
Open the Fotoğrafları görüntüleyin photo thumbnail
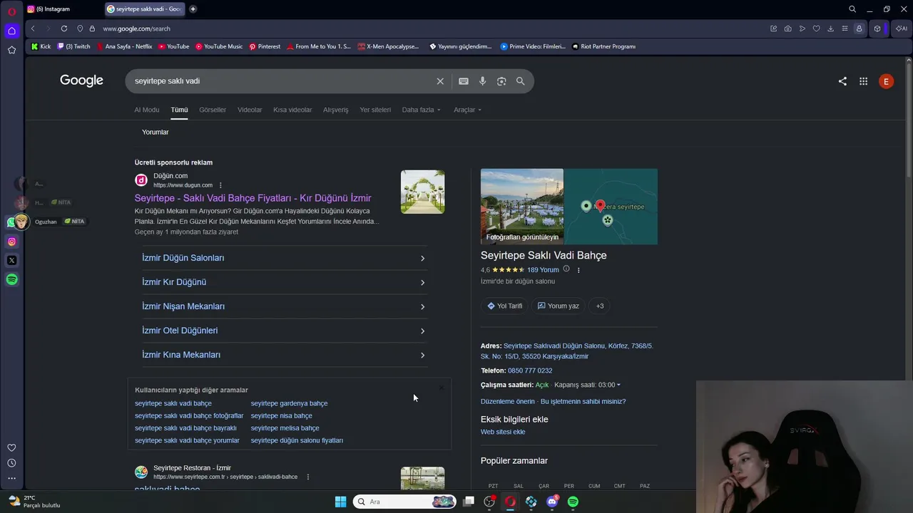click(522, 207)
